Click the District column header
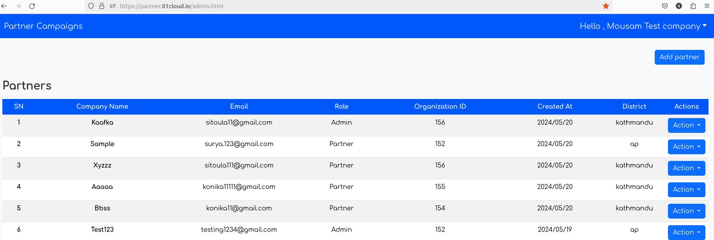The width and height of the screenshot is (714, 240). [634, 106]
